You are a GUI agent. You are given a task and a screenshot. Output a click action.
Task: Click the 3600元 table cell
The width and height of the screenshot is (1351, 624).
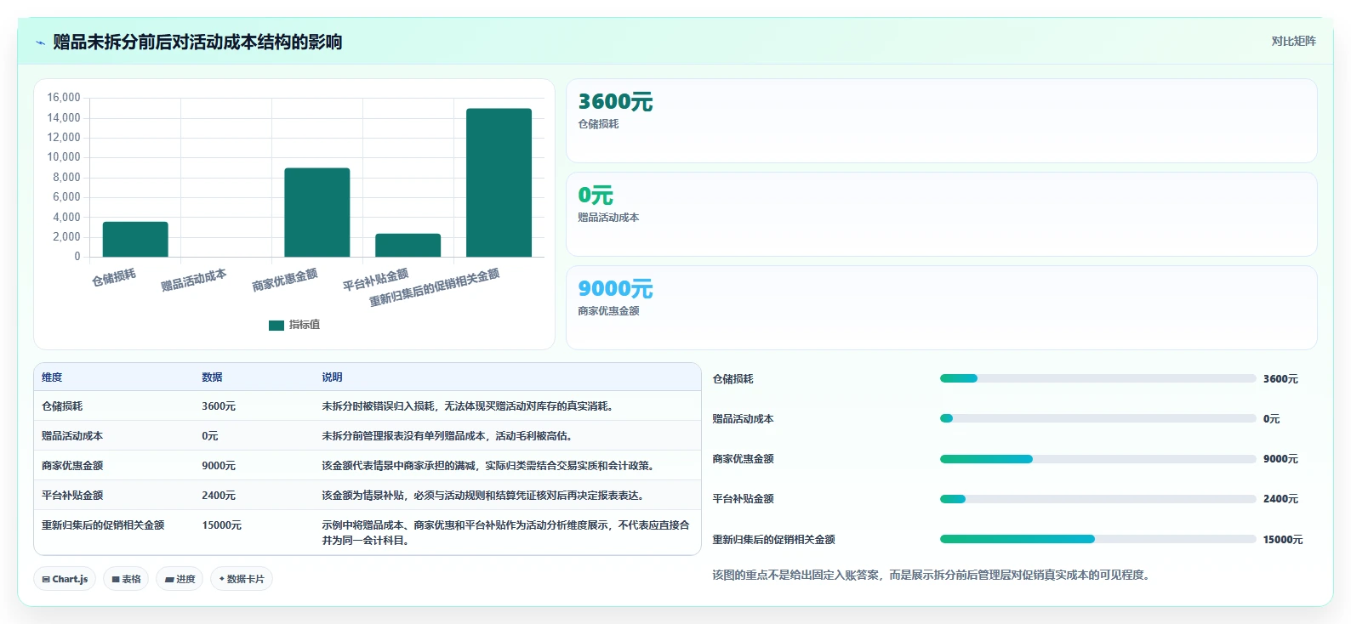coord(219,406)
